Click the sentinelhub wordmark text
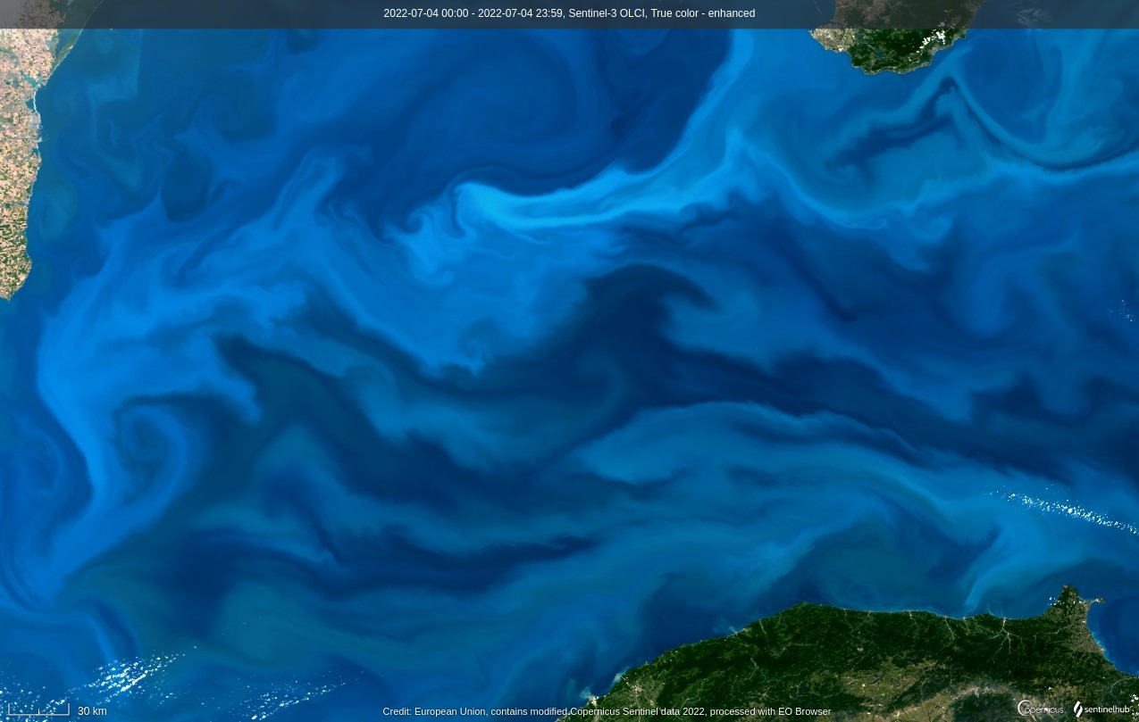The width and height of the screenshot is (1139, 722). (1108, 710)
